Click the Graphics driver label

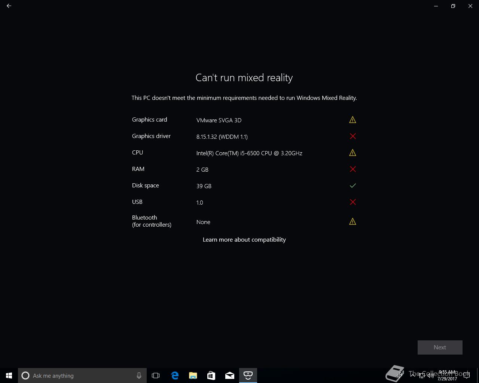pyautogui.click(x=151, y=136)
